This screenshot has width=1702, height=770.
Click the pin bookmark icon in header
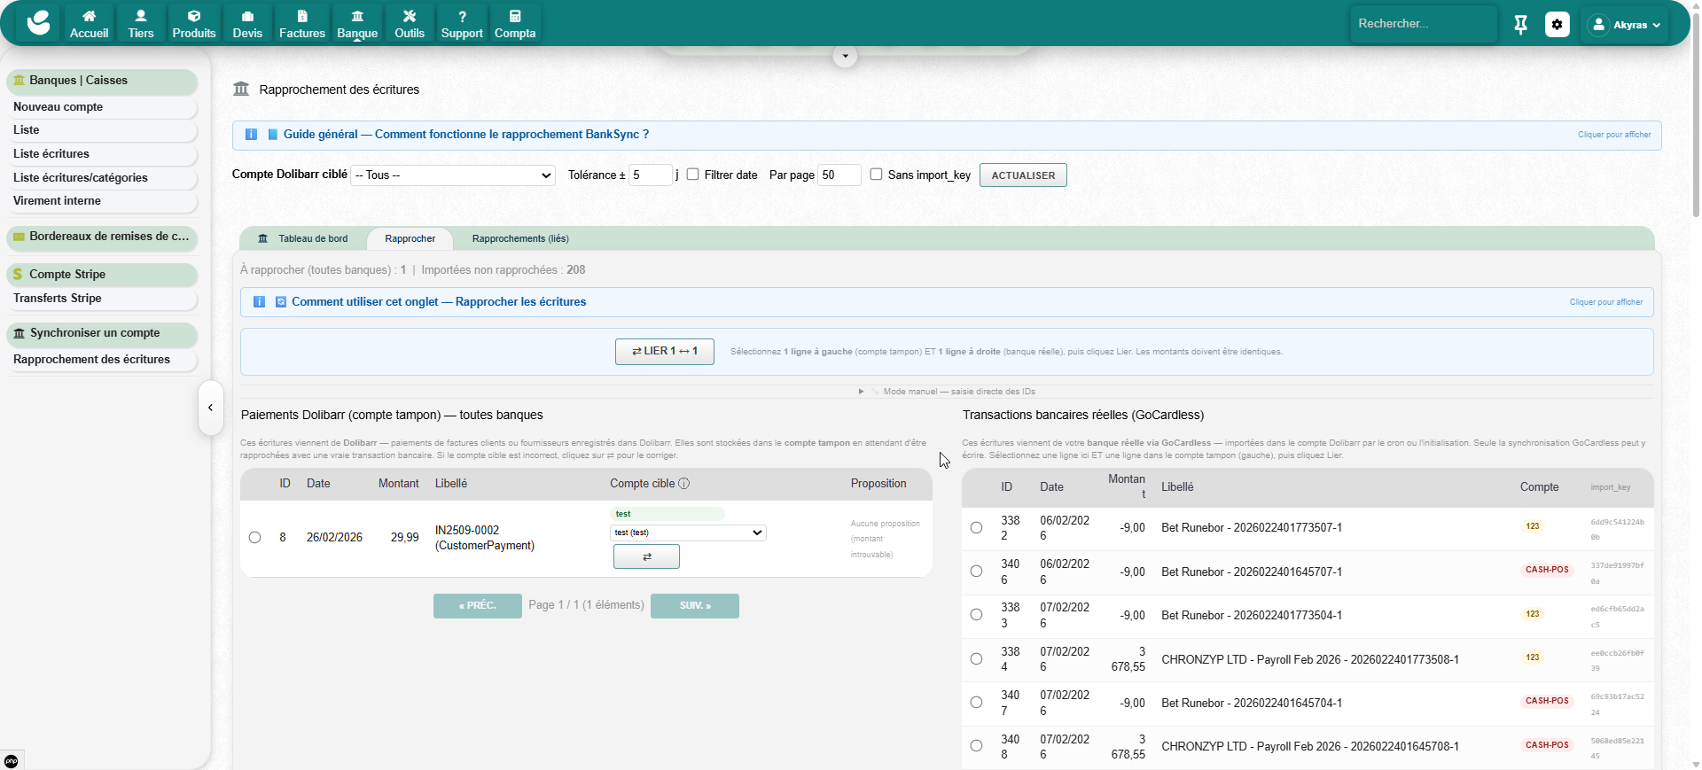tap(1520, 25)
